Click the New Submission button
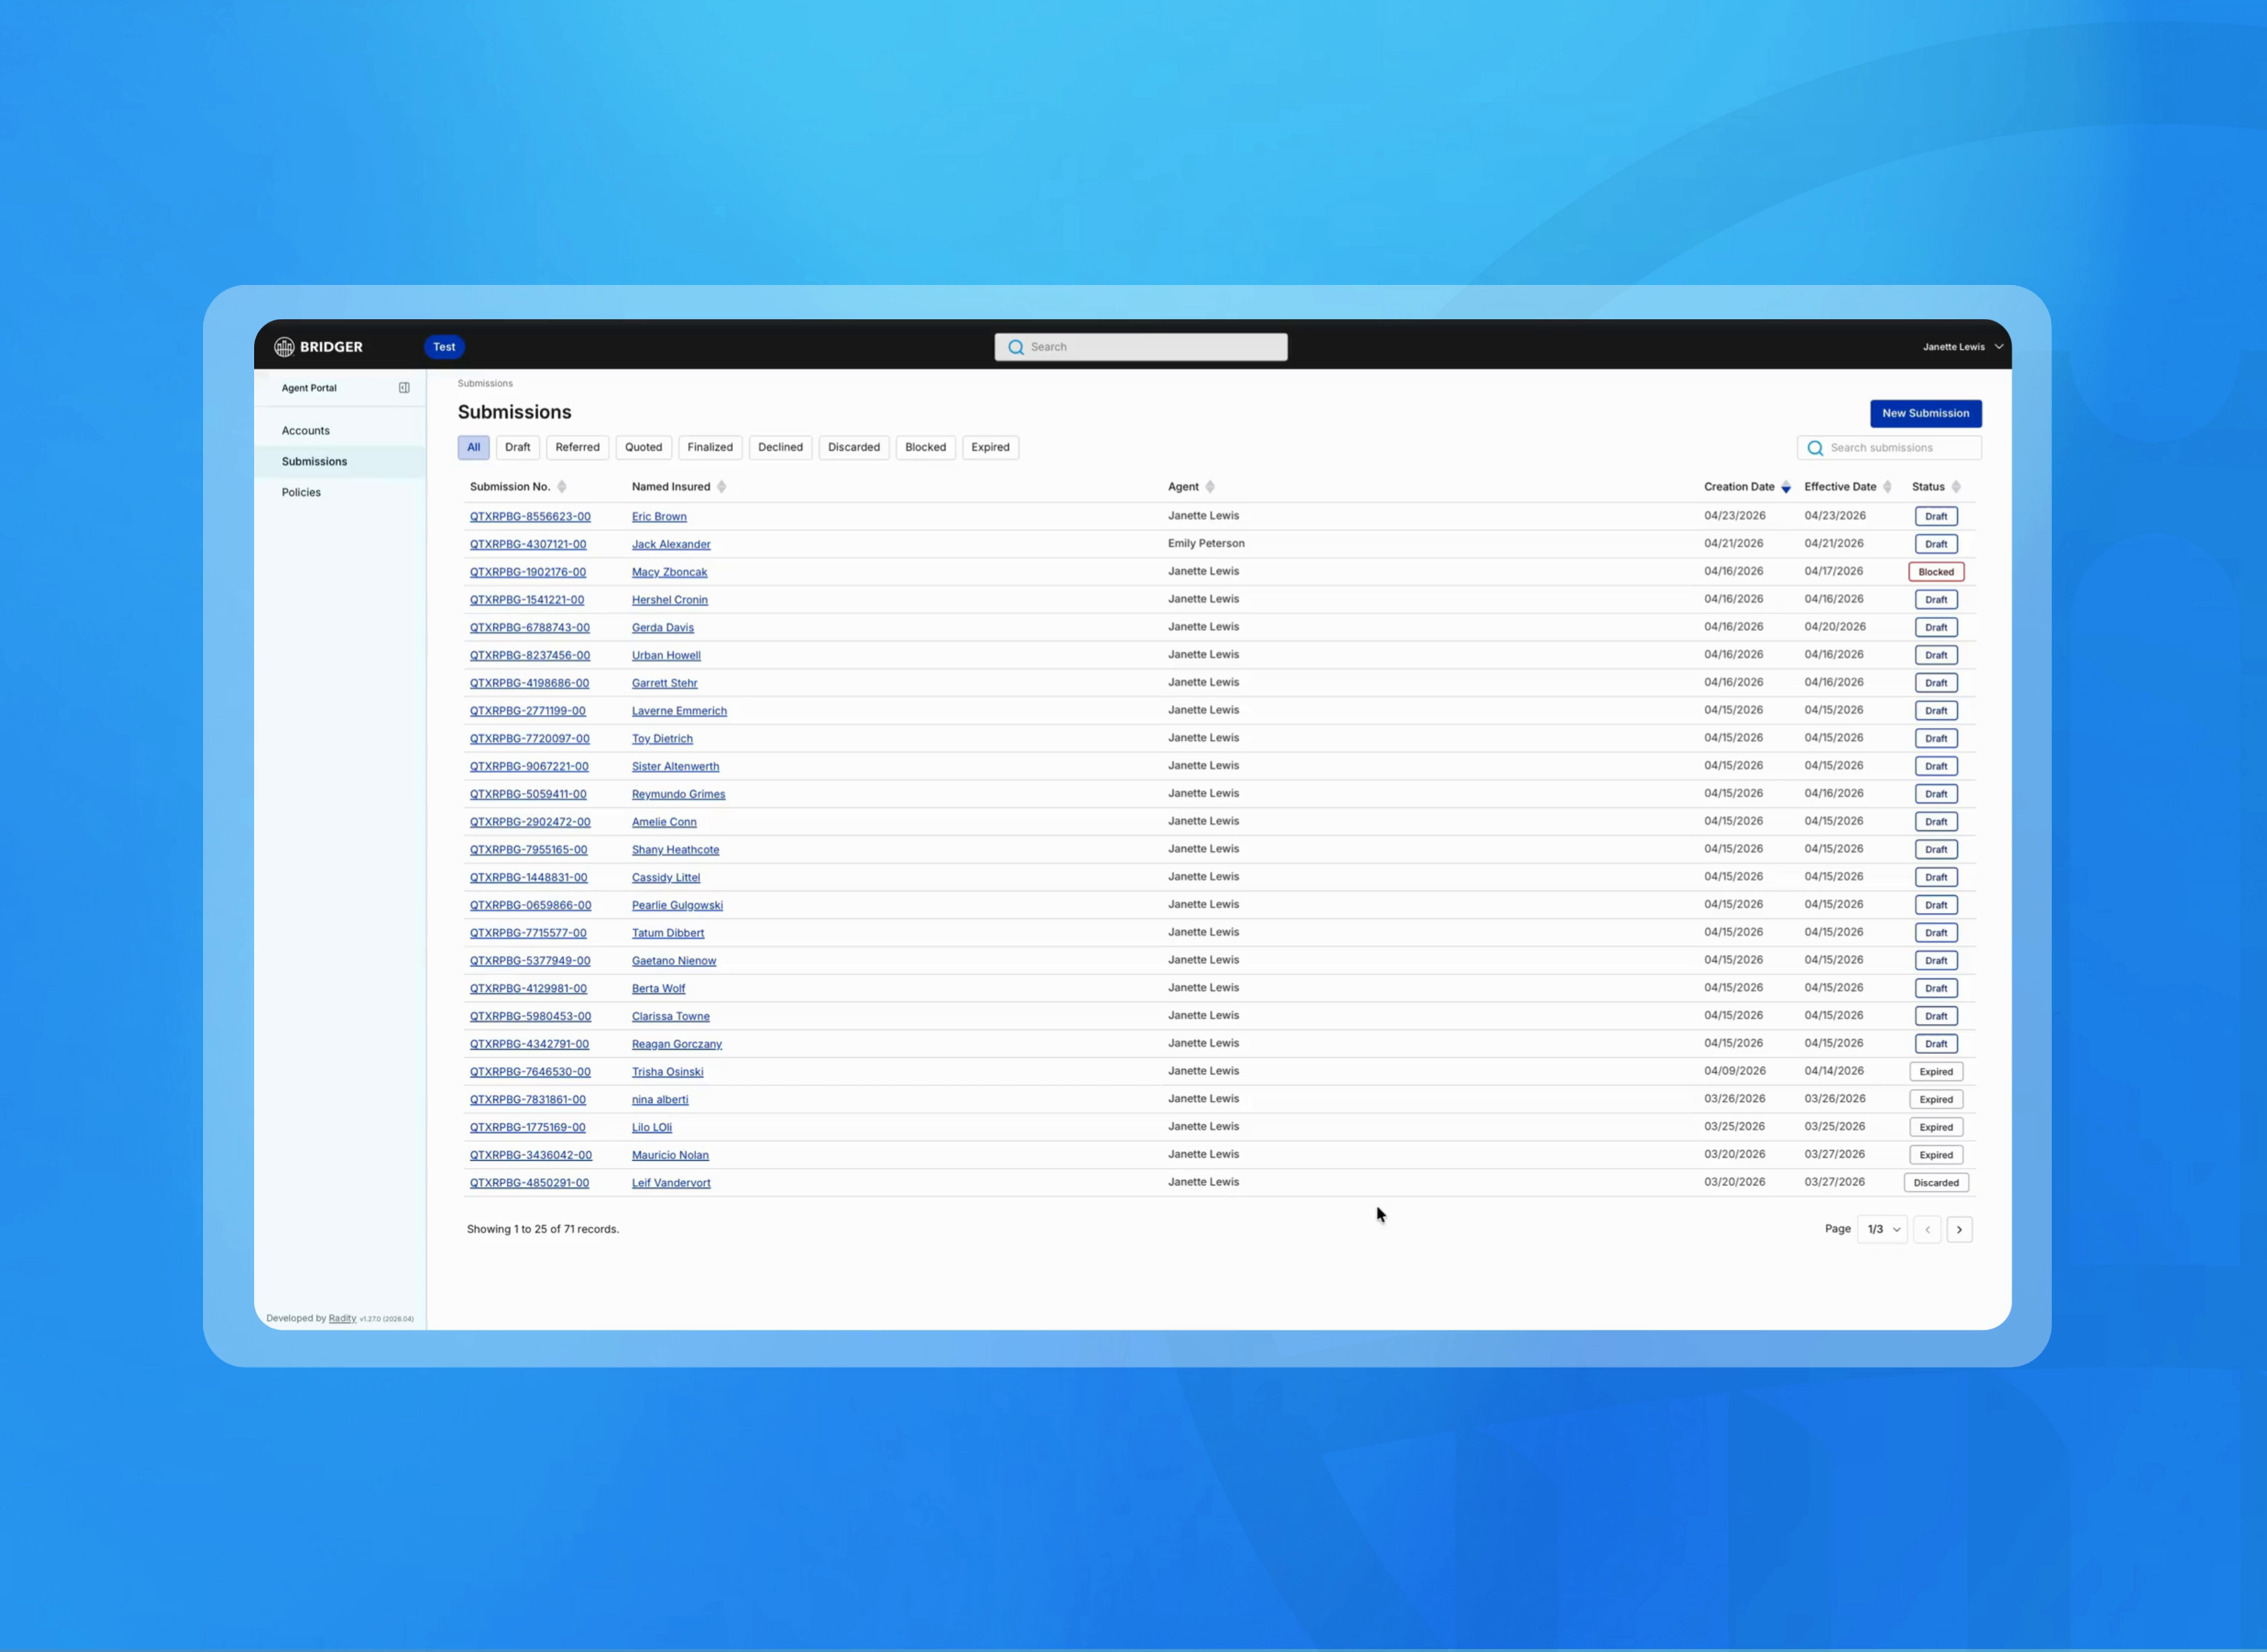The width and height of the screenshot is (2267, 1652). click(1925, 413)
